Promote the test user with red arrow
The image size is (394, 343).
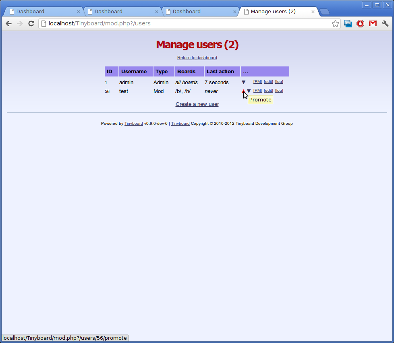(243, 91)
